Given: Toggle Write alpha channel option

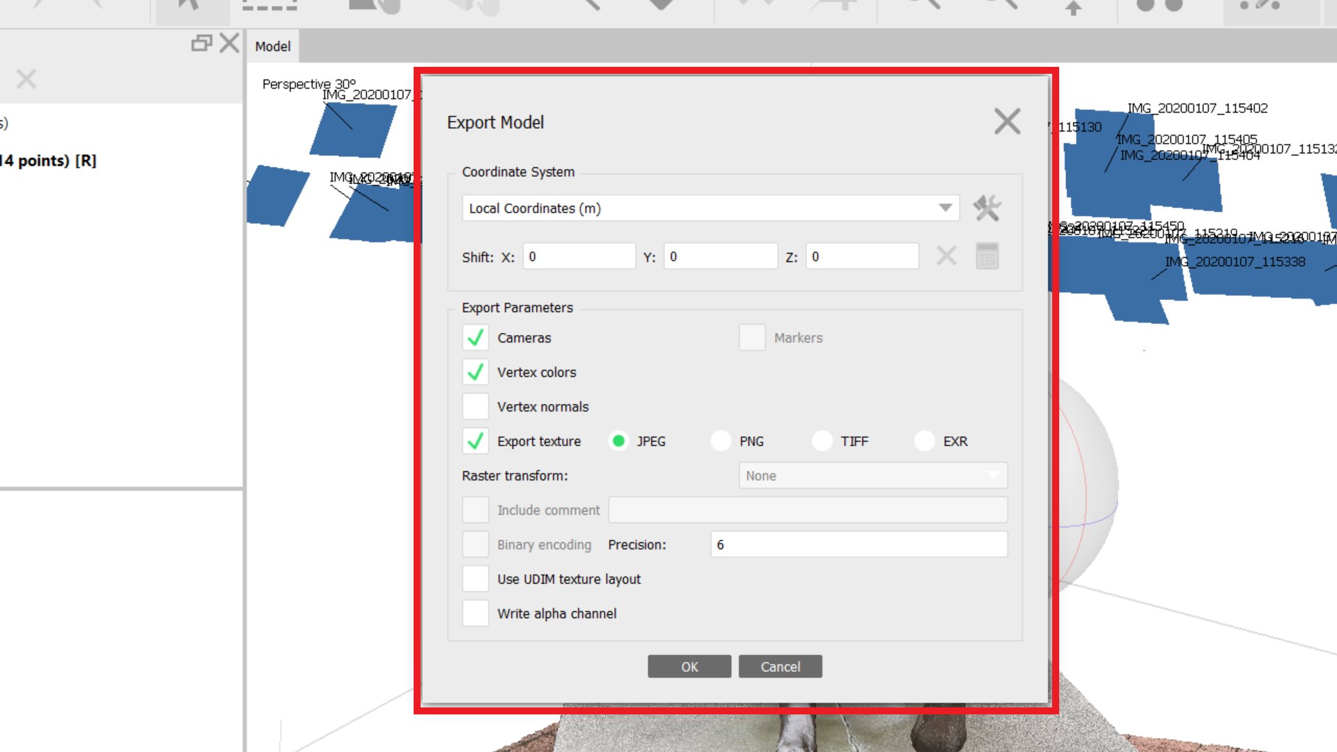Looking at the screenshot, I should (x=476, y=613).
